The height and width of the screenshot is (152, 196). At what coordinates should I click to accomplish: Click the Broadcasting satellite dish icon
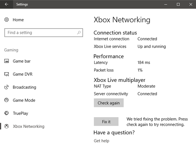(x=6, y=87)
